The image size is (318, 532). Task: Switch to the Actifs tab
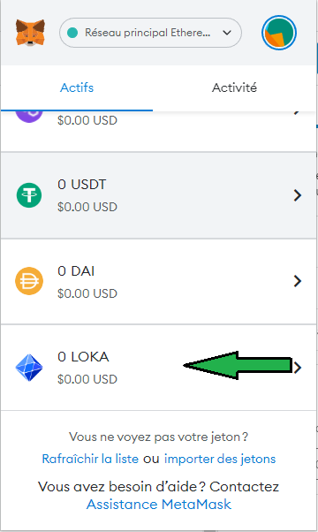point(77,87)
